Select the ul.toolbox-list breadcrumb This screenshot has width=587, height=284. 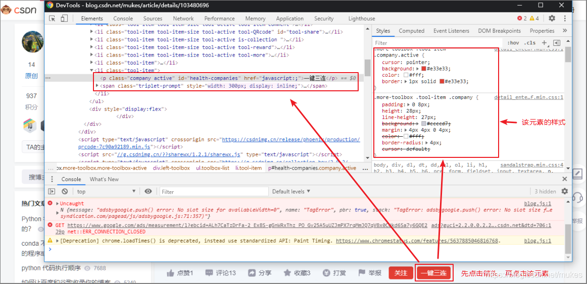click(x=213, y=168)
